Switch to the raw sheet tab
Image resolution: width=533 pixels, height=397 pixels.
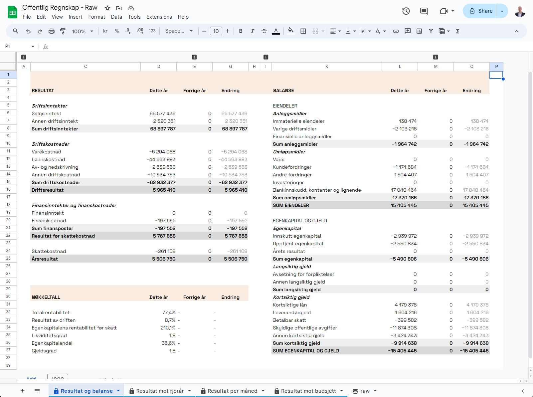pos(365,391)
